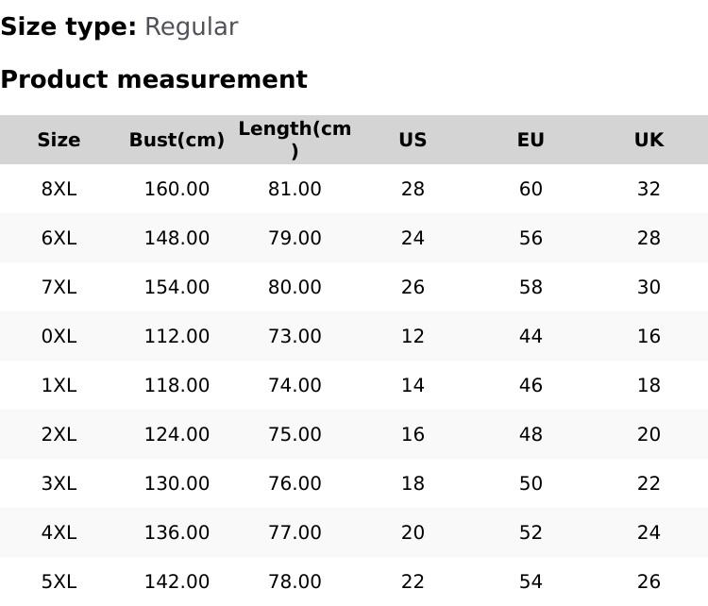Click the Product measurement heading
708x606 pixels.
[x=154, y=79]
